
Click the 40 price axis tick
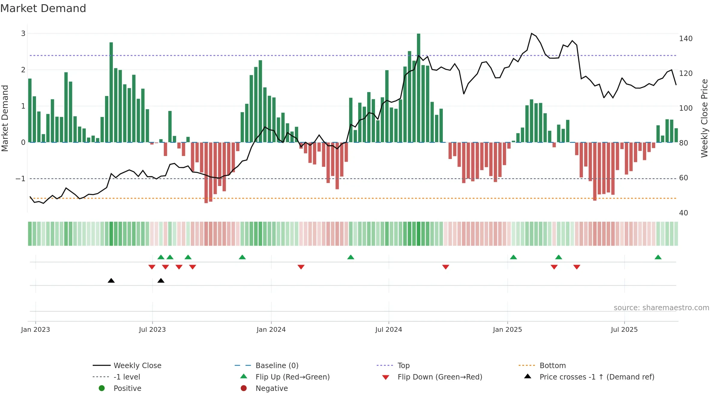coord(684,213)
